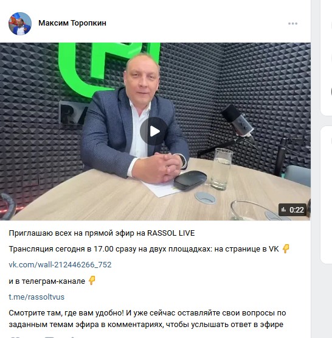Open the post's three-dot options menu
This screenshot has height=338, width=332.
(292, 24)
